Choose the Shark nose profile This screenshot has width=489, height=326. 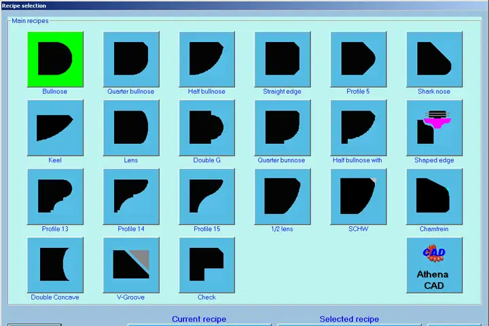tap(435, 59)
